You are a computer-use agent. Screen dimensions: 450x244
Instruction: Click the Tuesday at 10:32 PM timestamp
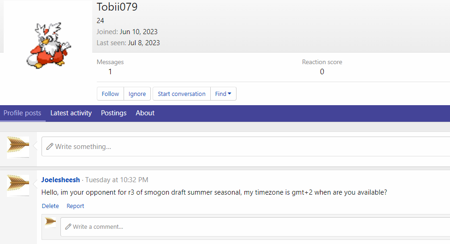[x=117, y=180]
